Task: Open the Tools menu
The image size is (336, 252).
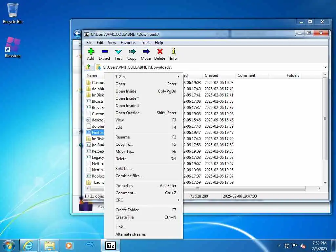Action: coord(145,43)
